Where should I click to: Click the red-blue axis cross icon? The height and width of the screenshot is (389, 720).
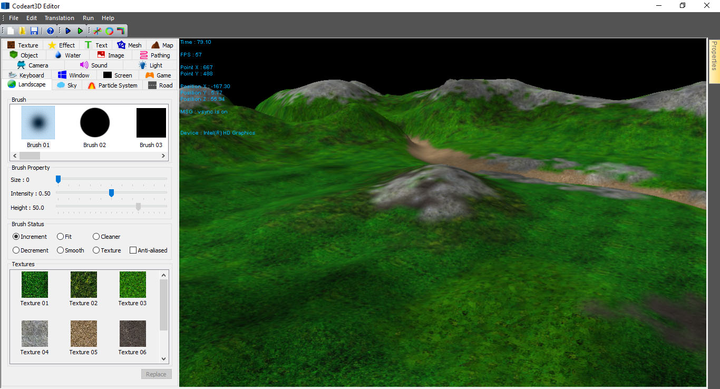[x=98, y=31]
